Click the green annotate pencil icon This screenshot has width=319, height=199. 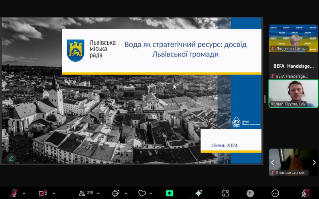11,158
